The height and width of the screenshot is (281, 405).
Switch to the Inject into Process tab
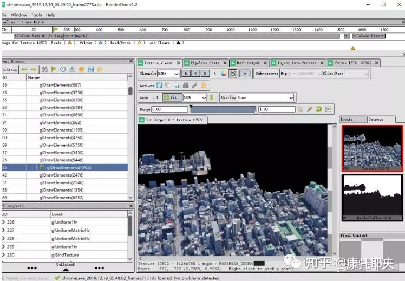[297, 63]
